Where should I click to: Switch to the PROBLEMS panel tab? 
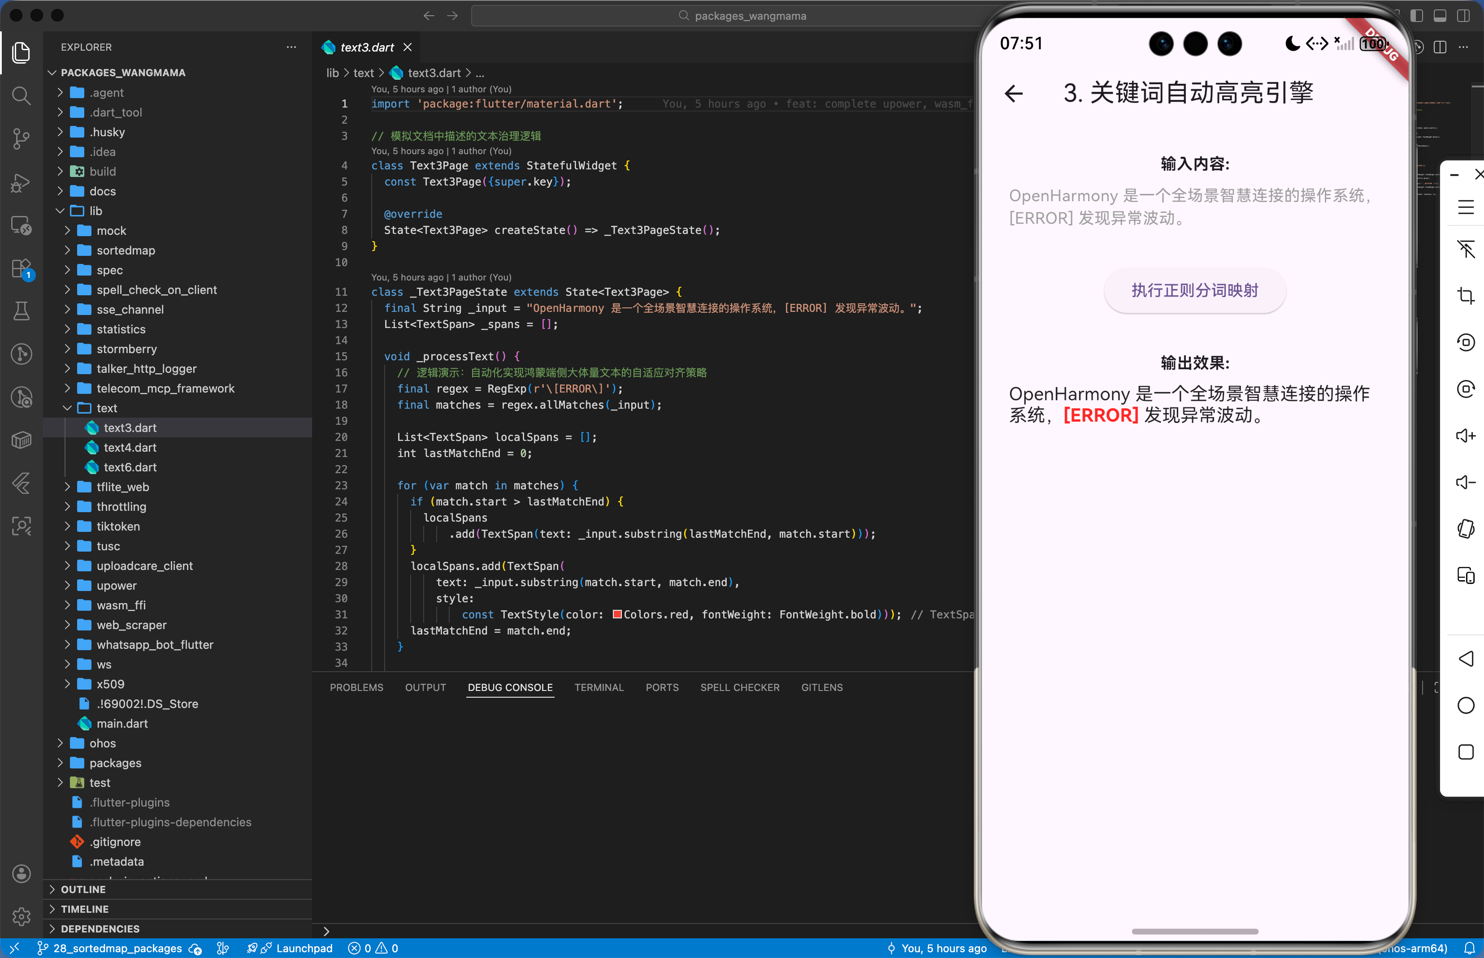[x=356, y=687]
